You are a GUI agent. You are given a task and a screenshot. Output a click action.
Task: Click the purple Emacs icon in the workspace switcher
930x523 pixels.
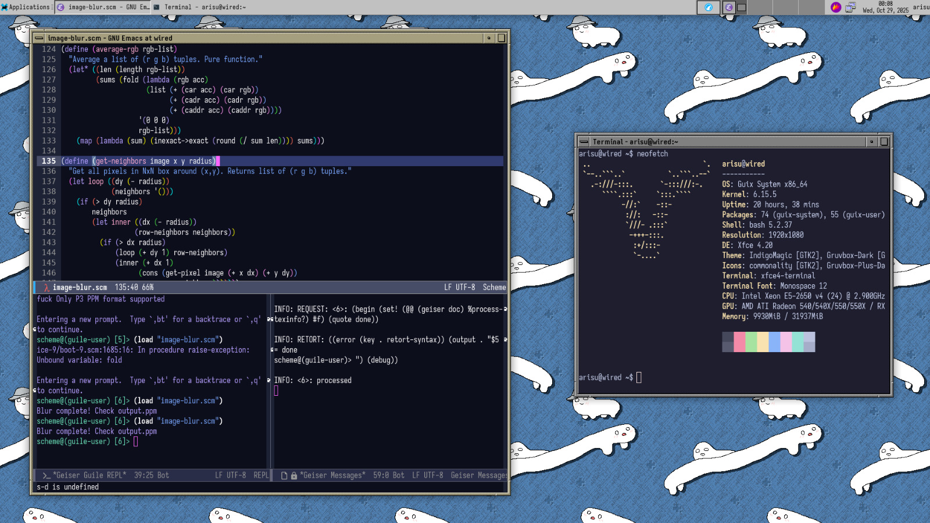pyautogui.click(x=729, y=7)
